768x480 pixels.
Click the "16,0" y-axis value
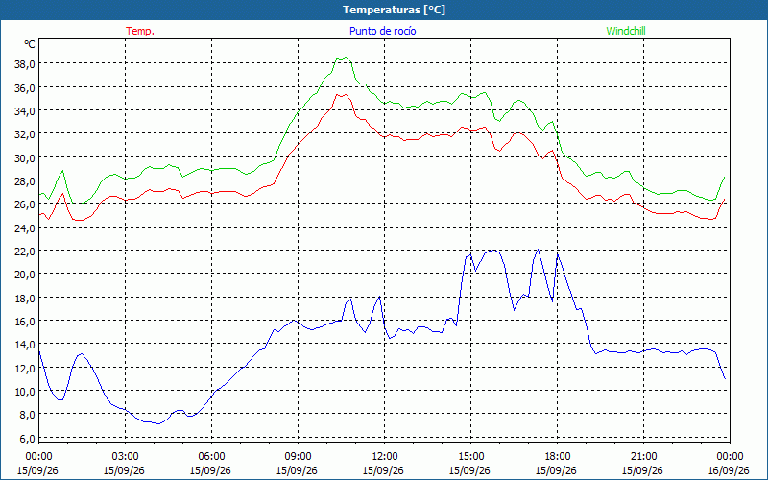[x=25, y=322]
